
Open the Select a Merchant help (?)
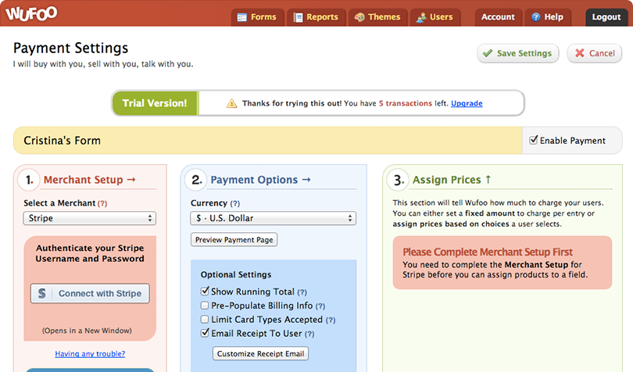[x=102, y=203]
